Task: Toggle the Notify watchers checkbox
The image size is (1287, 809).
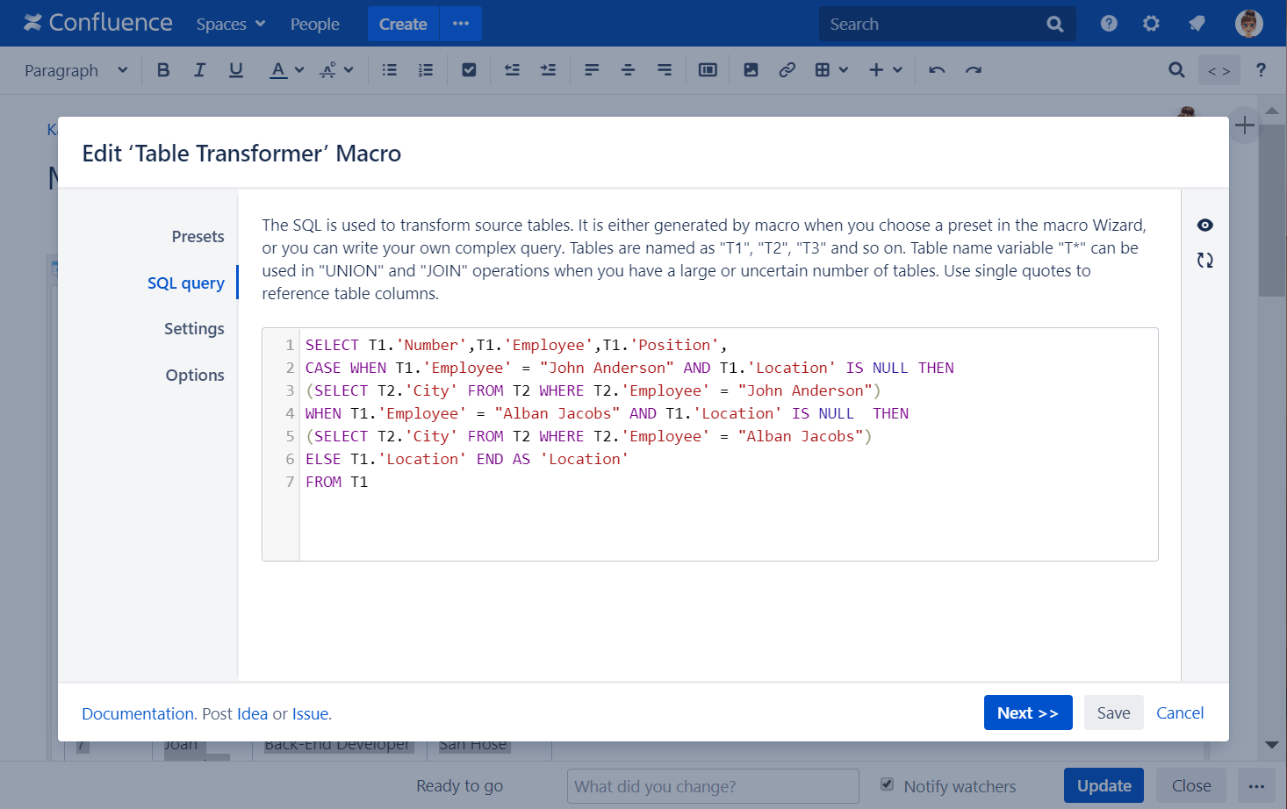Action: click(887, 784)
